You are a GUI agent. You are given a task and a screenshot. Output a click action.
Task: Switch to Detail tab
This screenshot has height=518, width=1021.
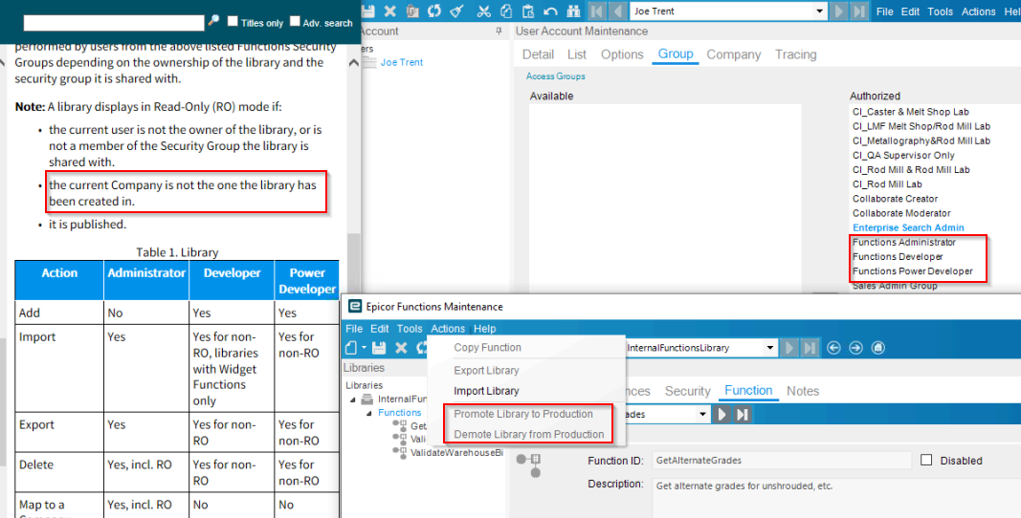coord(538,54)
